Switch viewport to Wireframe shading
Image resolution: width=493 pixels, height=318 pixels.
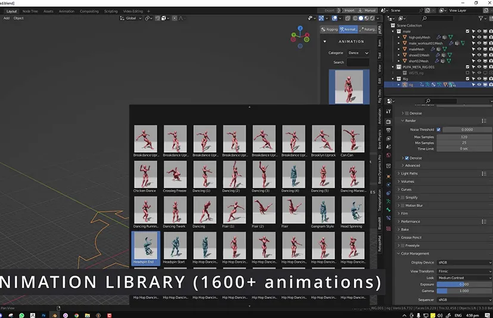[355, 18]
